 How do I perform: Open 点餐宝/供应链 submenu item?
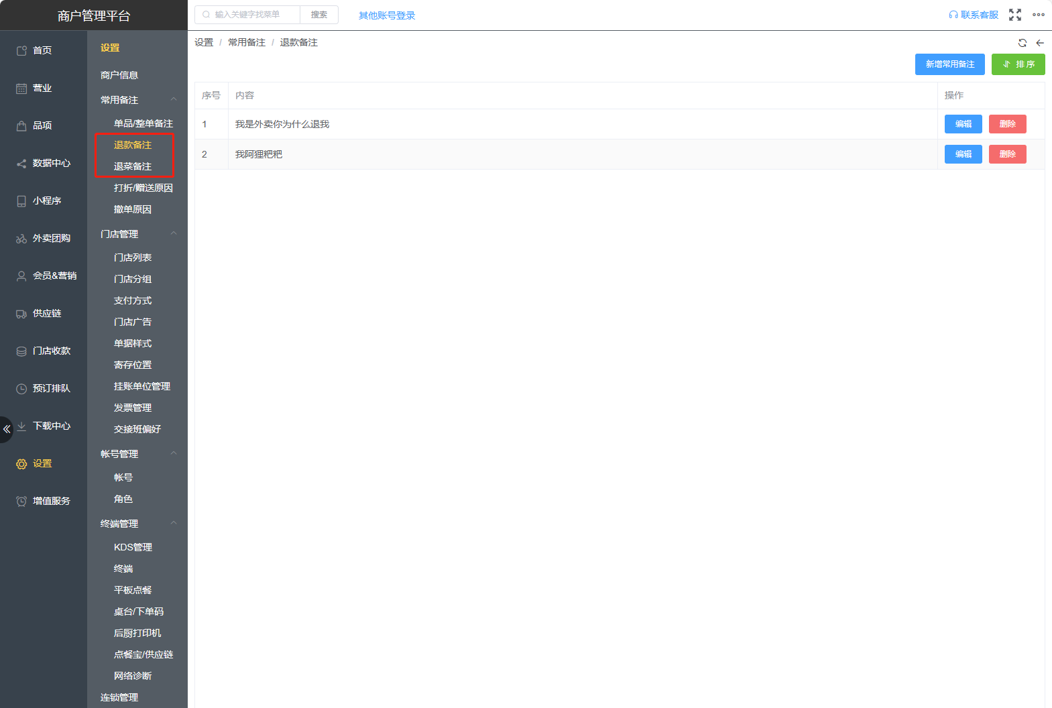[143, 654]
